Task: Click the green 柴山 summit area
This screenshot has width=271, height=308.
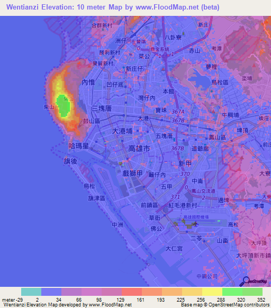Action: [64, 106]
